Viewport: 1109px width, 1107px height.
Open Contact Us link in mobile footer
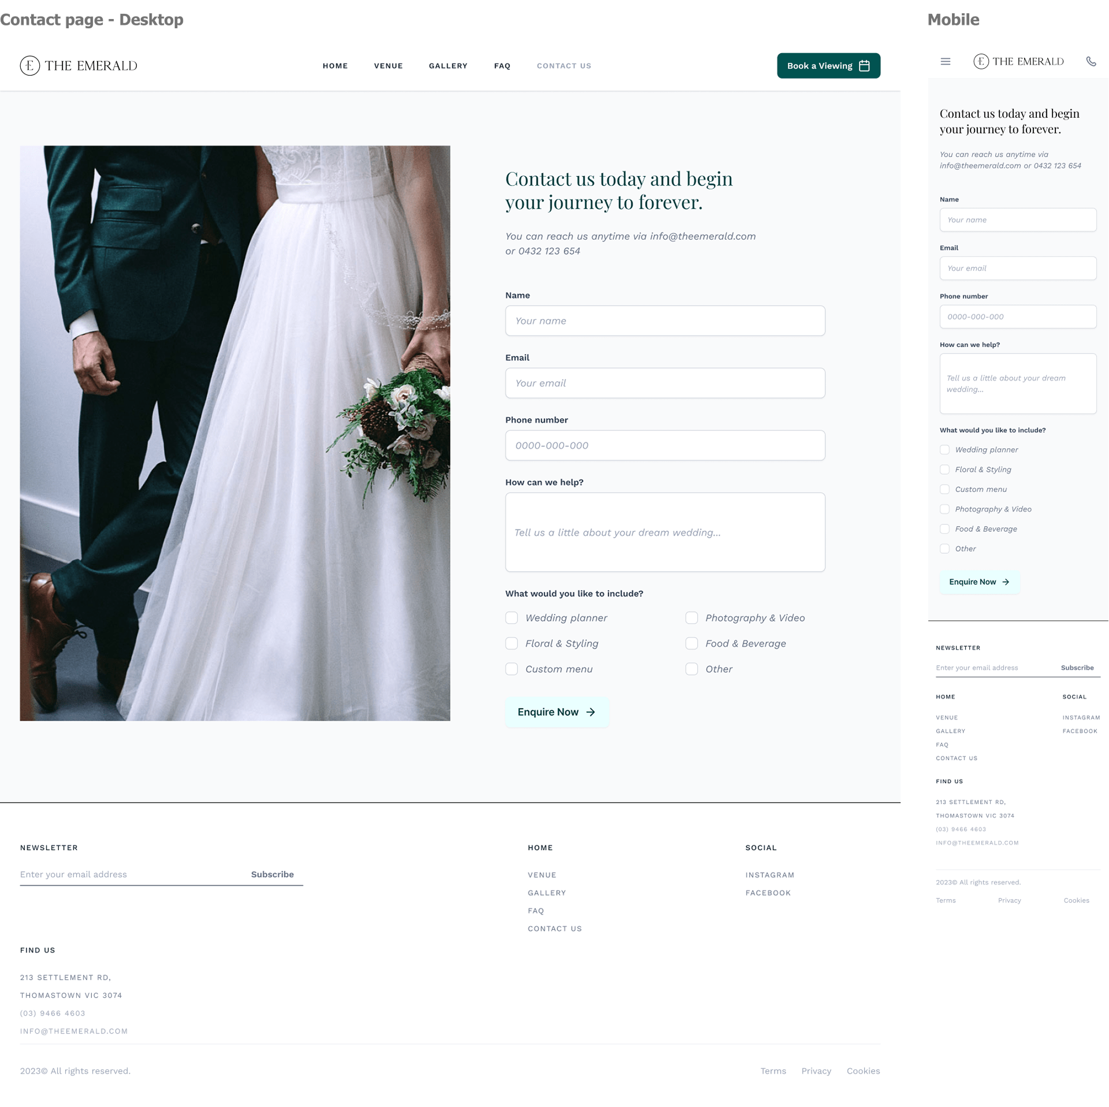click(957, 758)
